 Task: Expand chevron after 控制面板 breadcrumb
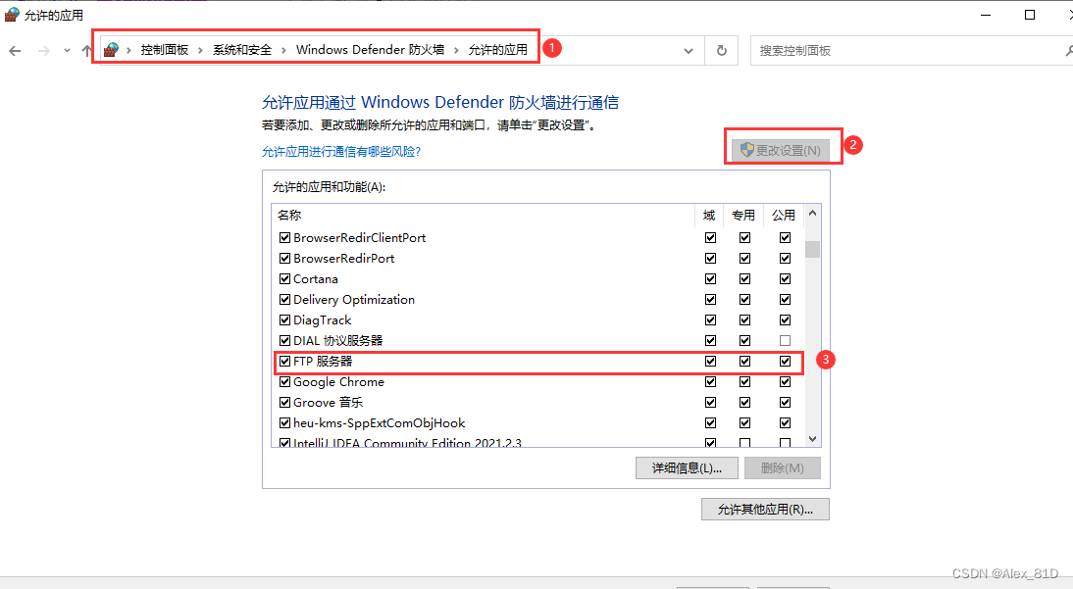pyautogui.click(x=200, y=50)
